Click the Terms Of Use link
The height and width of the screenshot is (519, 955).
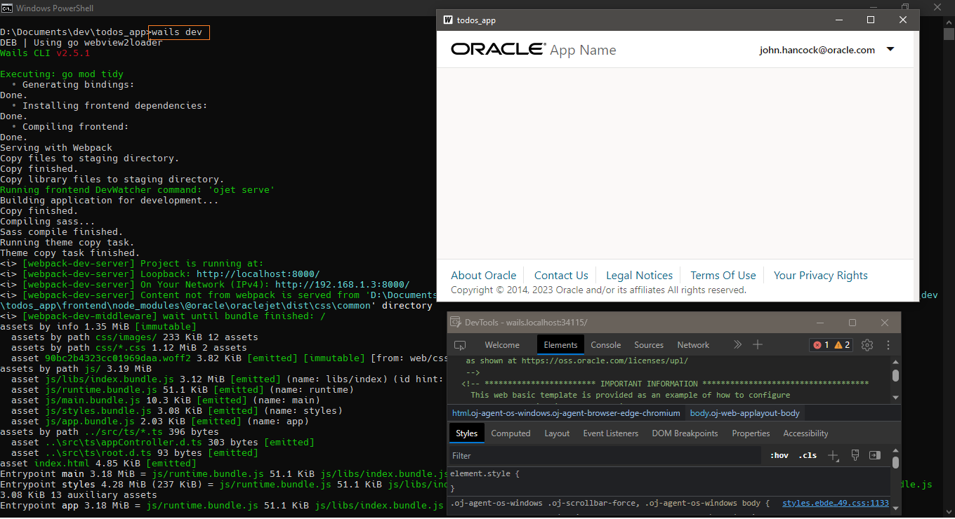[723, 275]
